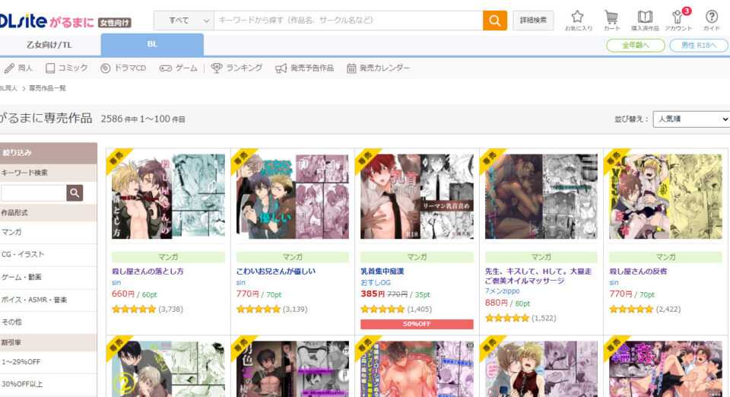Open the shopping cart icon
This screenshot has width=730, height=397.
pyautogui.click(x=611, y=21)
